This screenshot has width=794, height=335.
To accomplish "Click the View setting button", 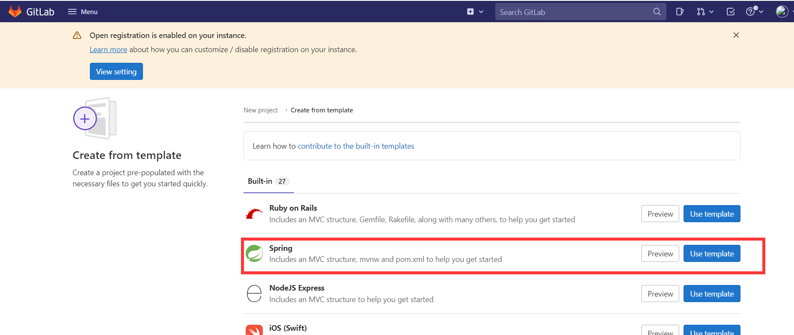I will [x=116, y=71].
